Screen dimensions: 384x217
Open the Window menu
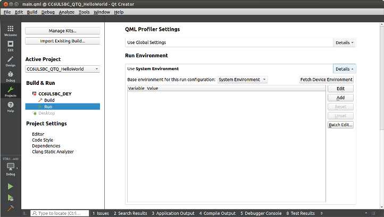tap(102, 12)
